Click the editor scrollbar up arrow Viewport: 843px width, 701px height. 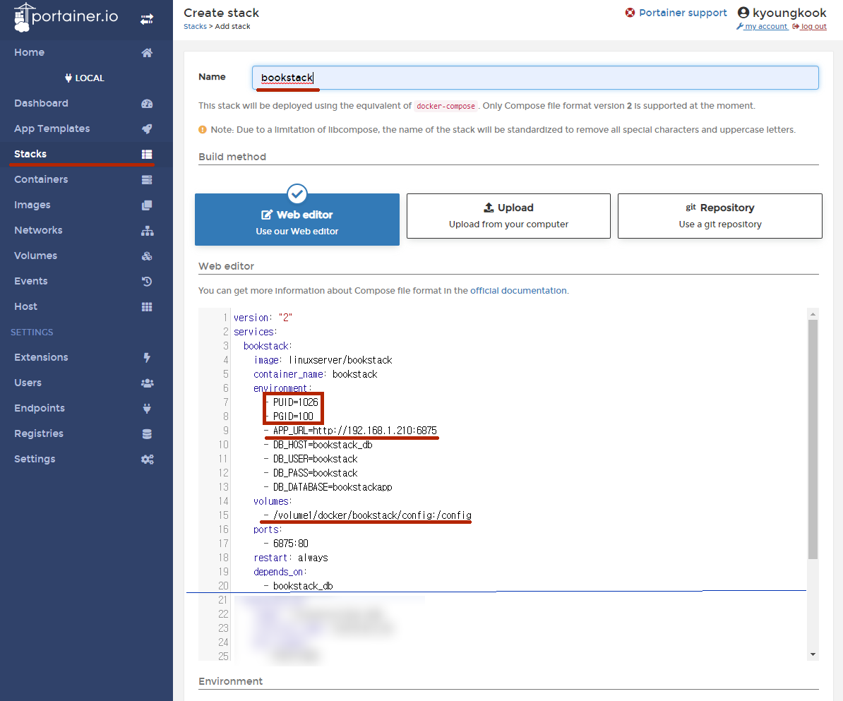tap(813, 314)
